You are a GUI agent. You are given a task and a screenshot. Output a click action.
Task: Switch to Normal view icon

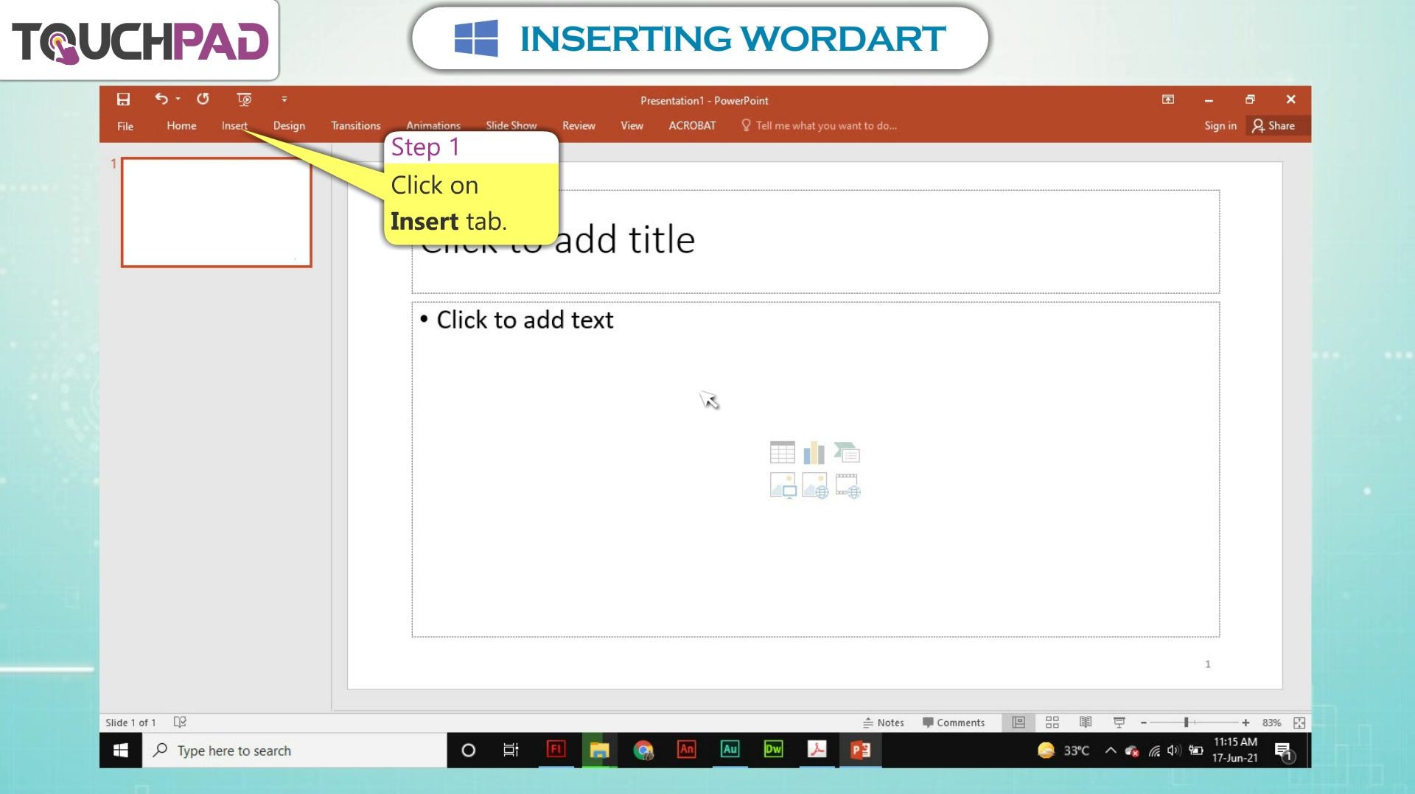coord(1019,723)
